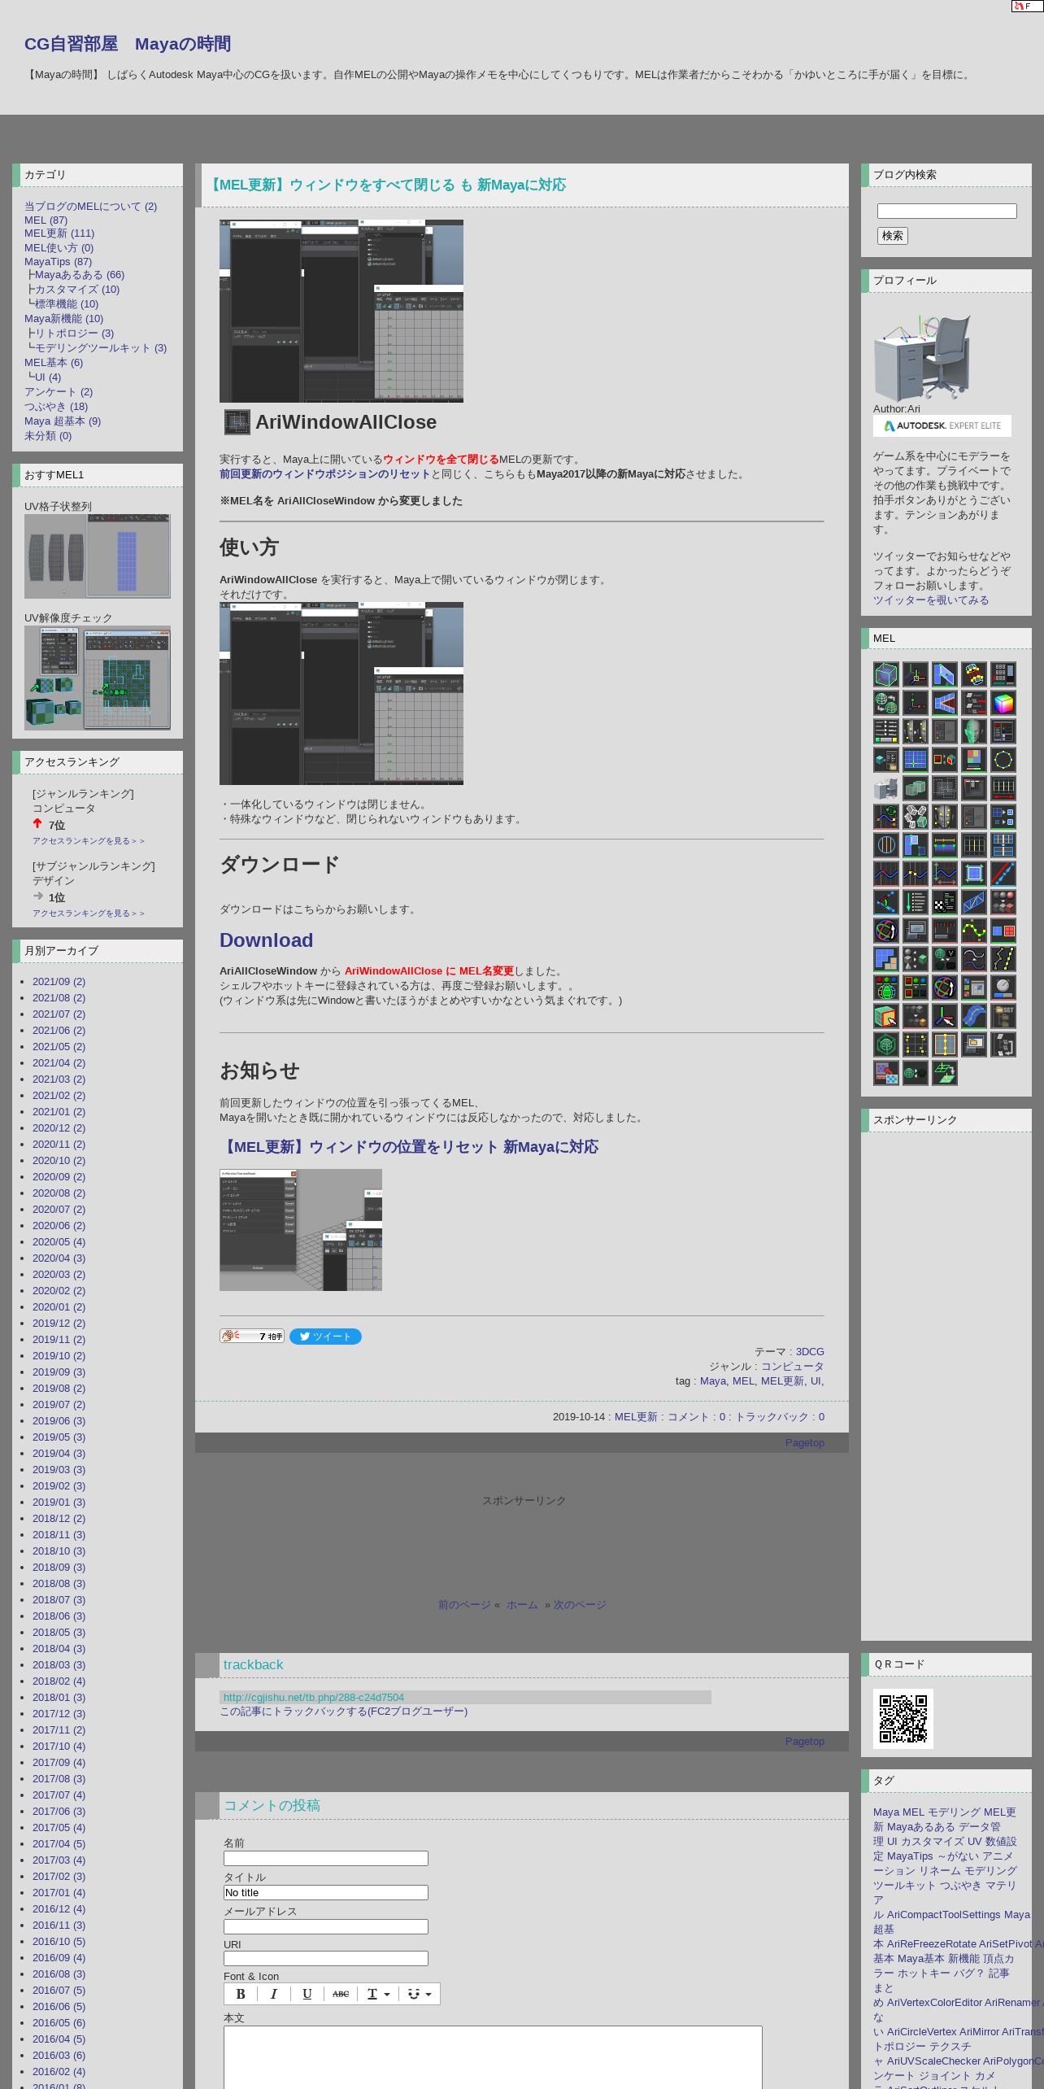Screen dimensions: 1044x2089
Task: Select the trackback URL field
Action: (x=465, y=1698)
